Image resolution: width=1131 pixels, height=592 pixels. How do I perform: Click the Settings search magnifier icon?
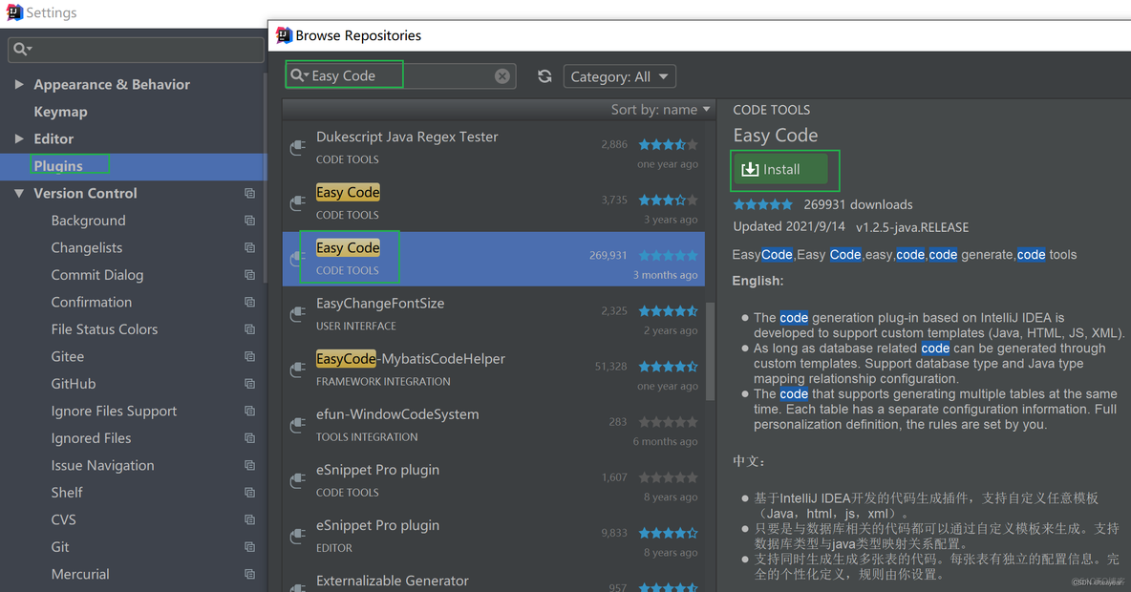point(22,49)
